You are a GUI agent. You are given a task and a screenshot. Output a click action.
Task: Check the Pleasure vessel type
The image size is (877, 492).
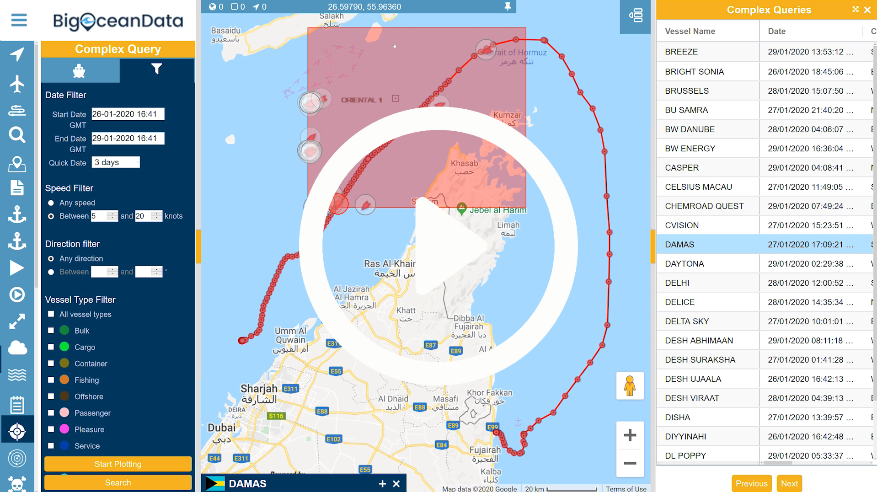pyautogui.click(x=51, y=429)
